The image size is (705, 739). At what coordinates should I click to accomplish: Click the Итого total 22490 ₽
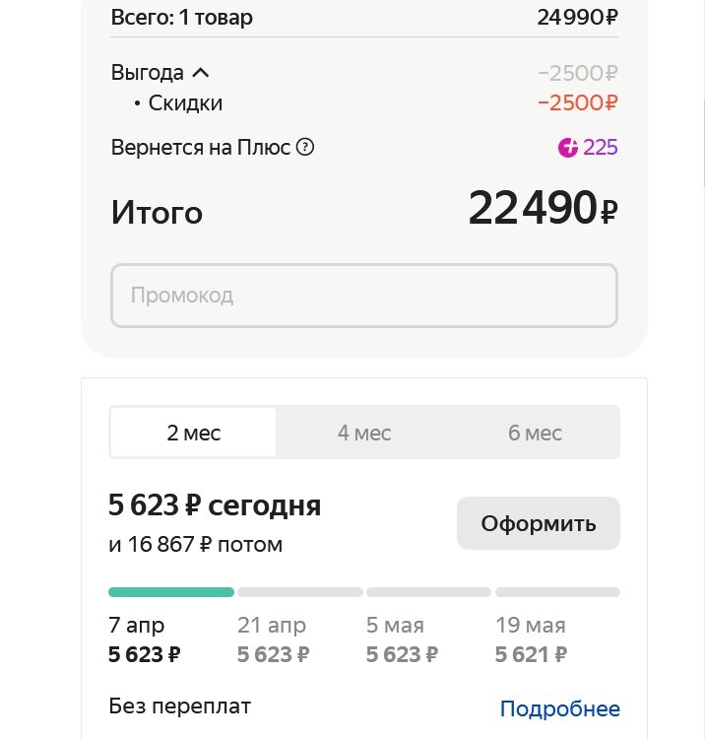(x=543, y=207)
